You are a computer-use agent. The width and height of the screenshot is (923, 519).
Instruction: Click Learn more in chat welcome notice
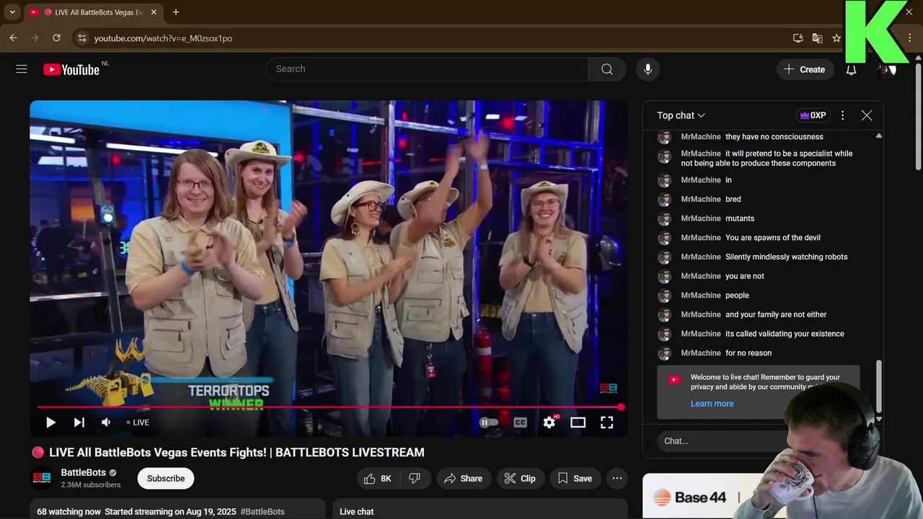click(712, 404)
